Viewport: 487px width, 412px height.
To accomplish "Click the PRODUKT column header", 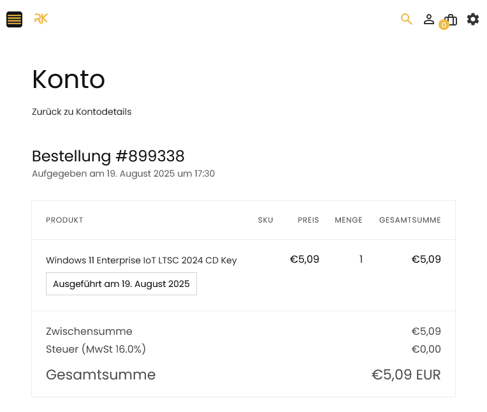I will [64, 220].
